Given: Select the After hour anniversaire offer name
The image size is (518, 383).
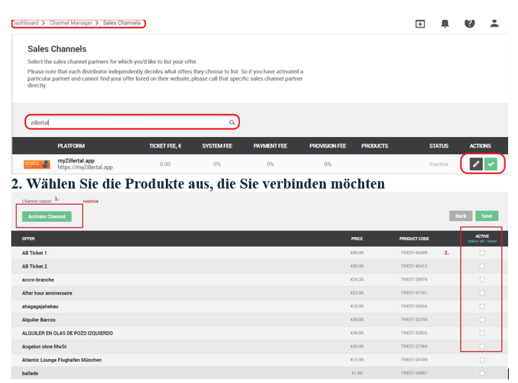Looking at the screenshot, I should pyautogui.click(x=47, y=293).
